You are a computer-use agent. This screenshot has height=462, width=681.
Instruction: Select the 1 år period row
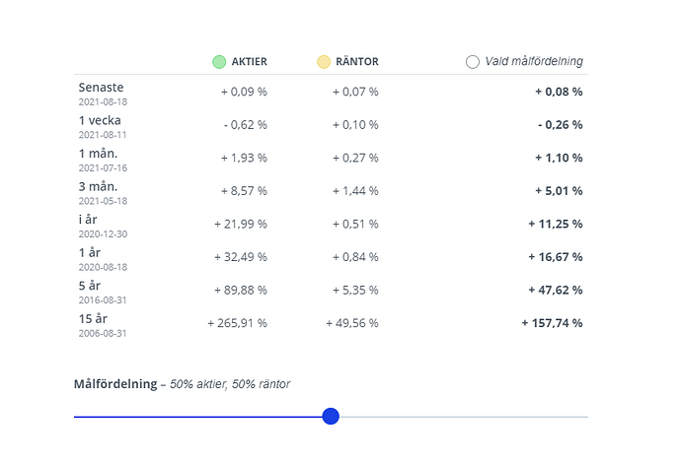(x=331, y=259)
